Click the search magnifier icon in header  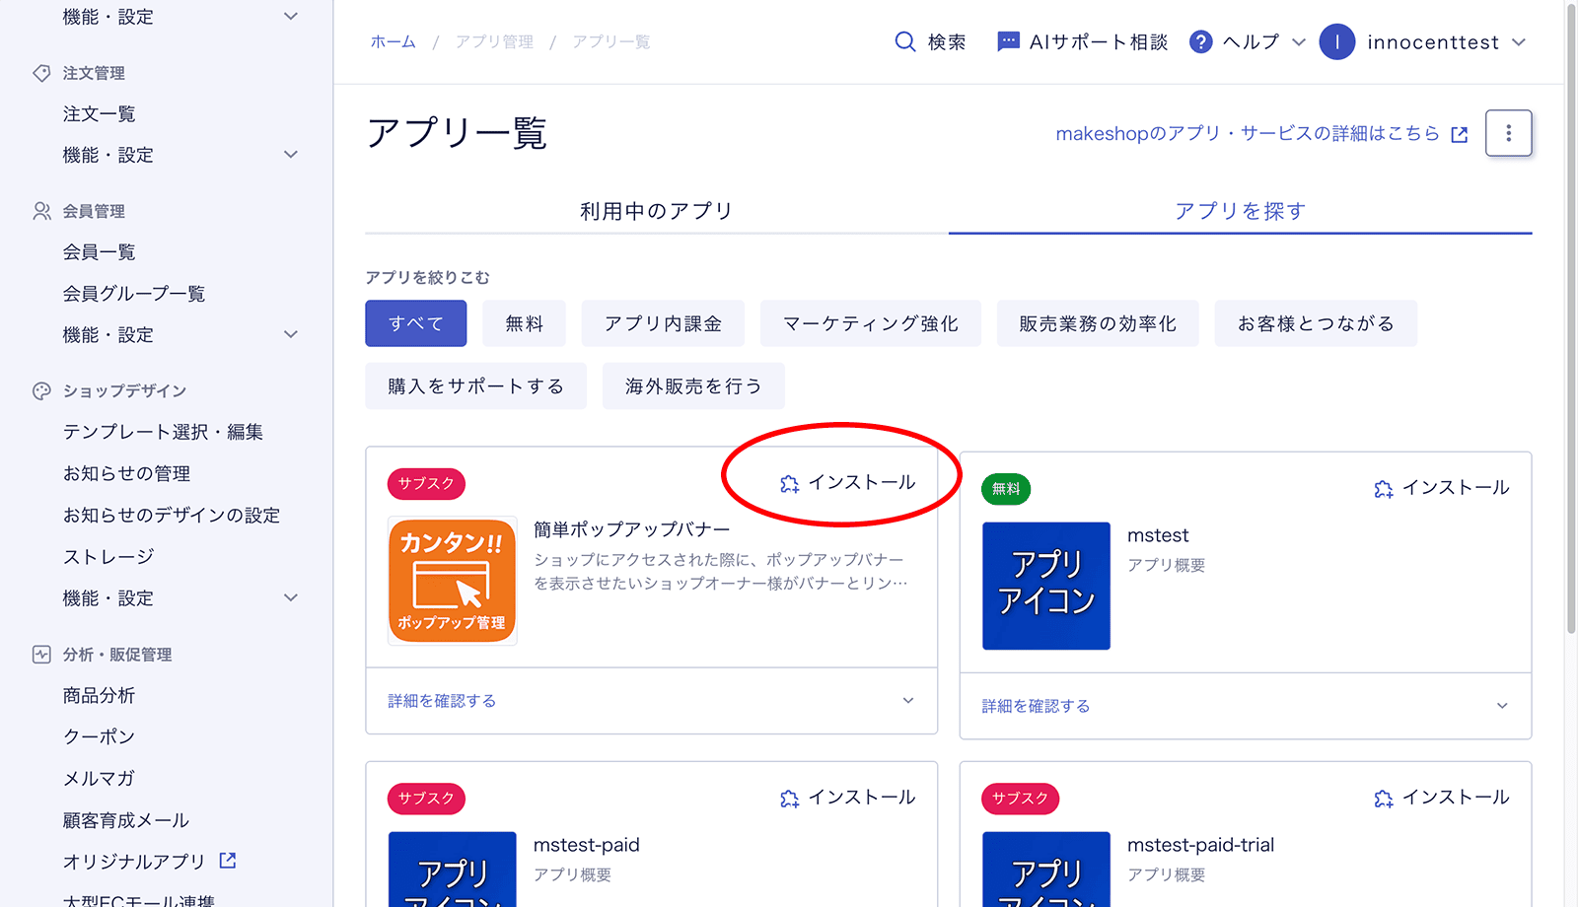click(904, 41)
